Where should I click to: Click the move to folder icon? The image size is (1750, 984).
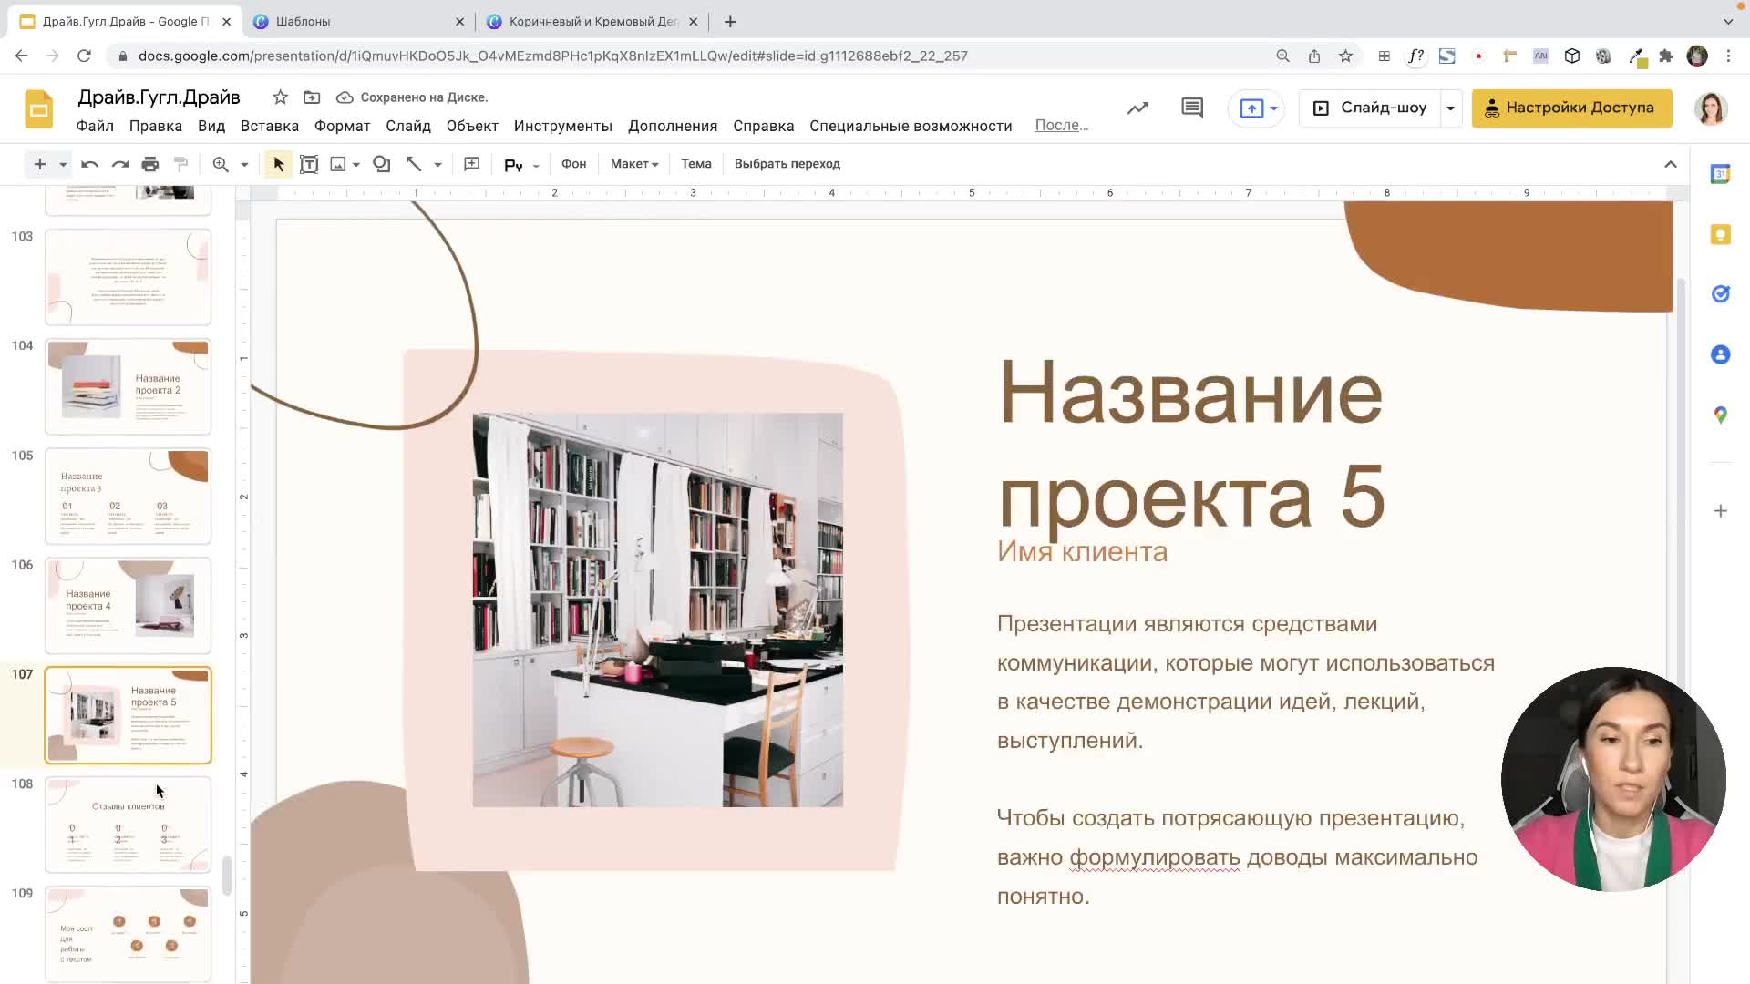click(x=312, y=97)
